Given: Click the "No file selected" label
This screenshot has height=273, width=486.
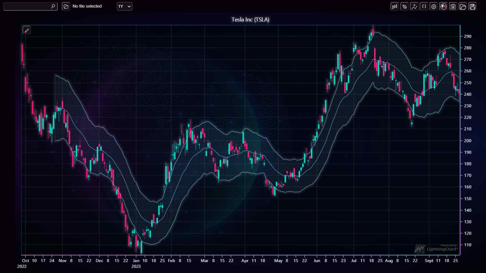Looking at the screenshot, I should [87, 6].
